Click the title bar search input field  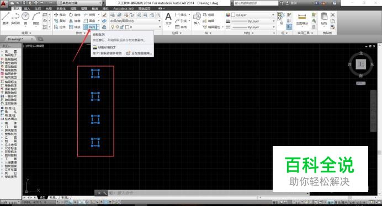pos(256,3)
